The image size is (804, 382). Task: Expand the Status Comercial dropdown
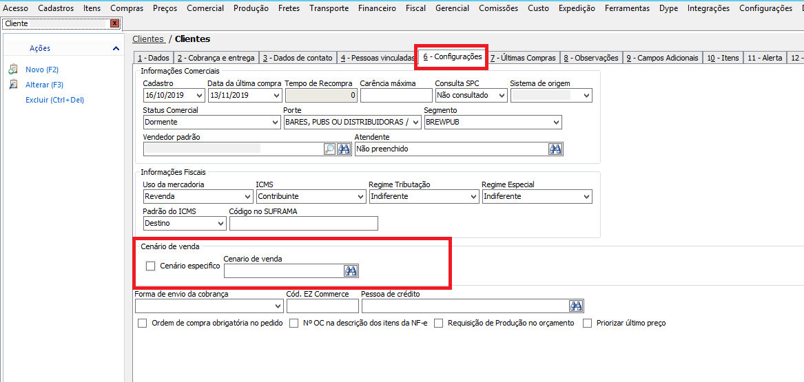coord(276,123)
